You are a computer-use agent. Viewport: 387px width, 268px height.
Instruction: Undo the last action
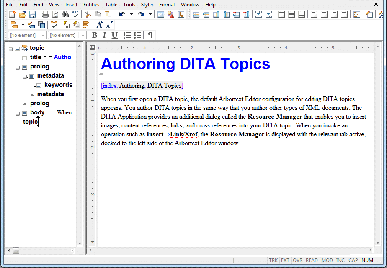tap(122, 14)
